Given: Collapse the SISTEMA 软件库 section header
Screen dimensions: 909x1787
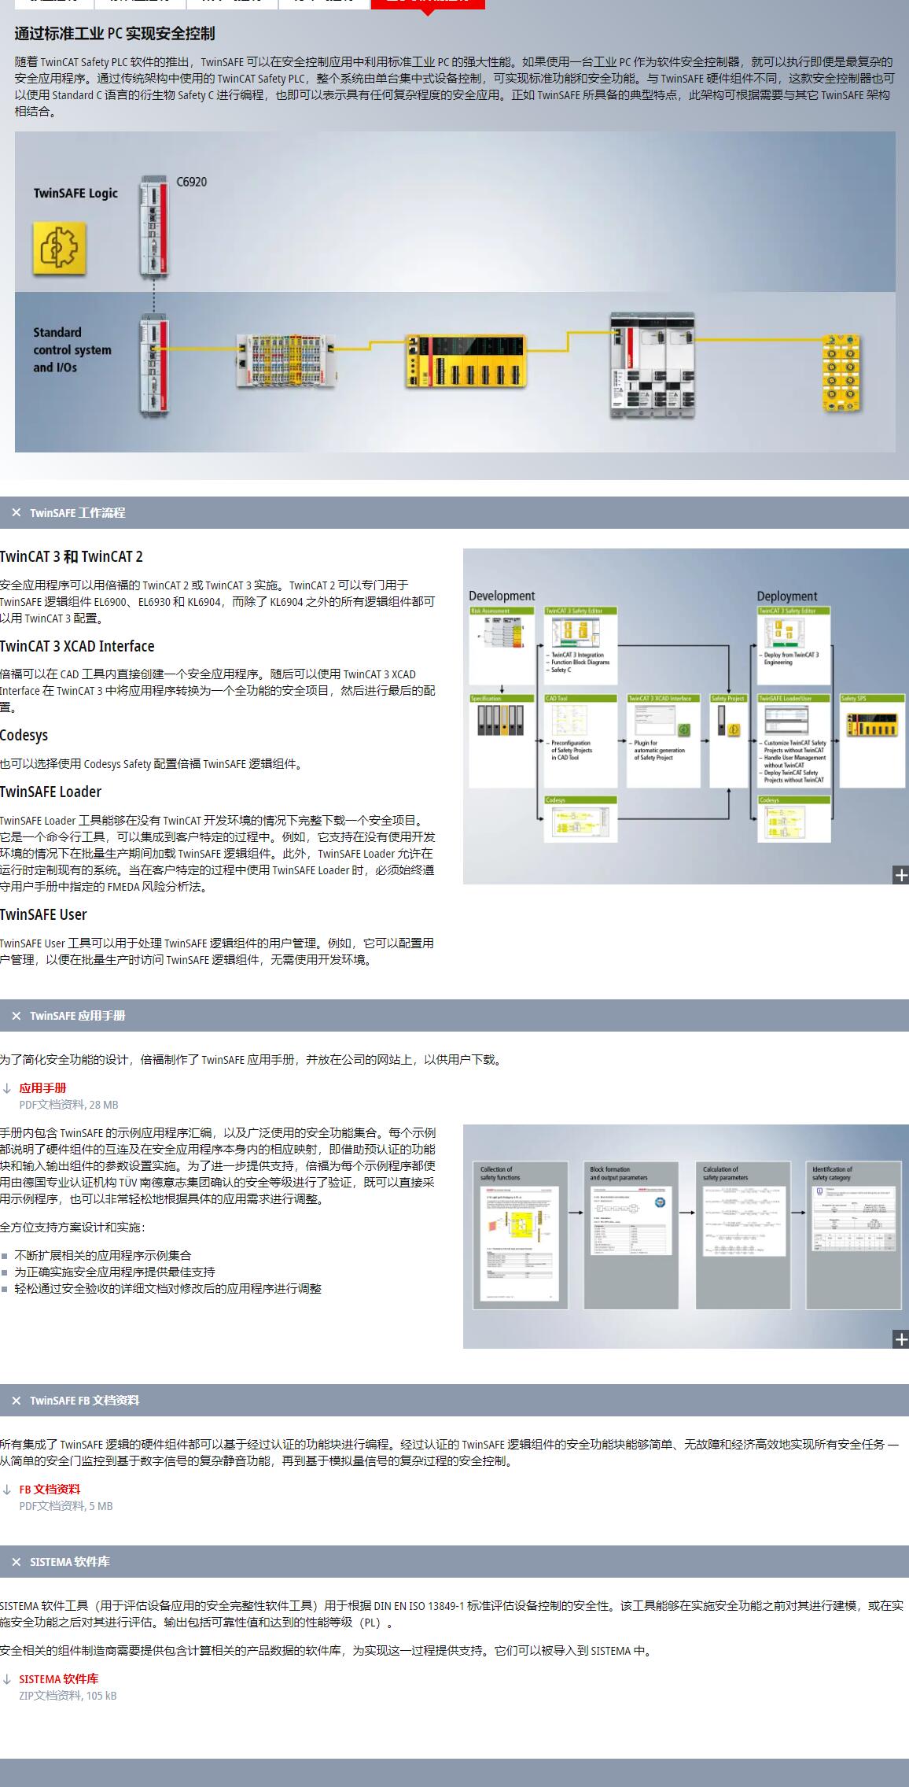Looking at the screenshot, I should click(69, 1562).
